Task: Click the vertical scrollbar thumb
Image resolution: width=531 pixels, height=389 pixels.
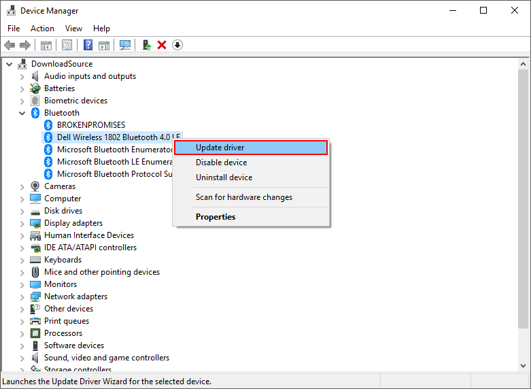Action: [x=523, y=199]
